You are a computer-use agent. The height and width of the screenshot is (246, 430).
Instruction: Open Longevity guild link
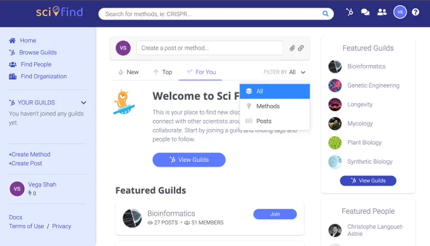tap(360, 104)
